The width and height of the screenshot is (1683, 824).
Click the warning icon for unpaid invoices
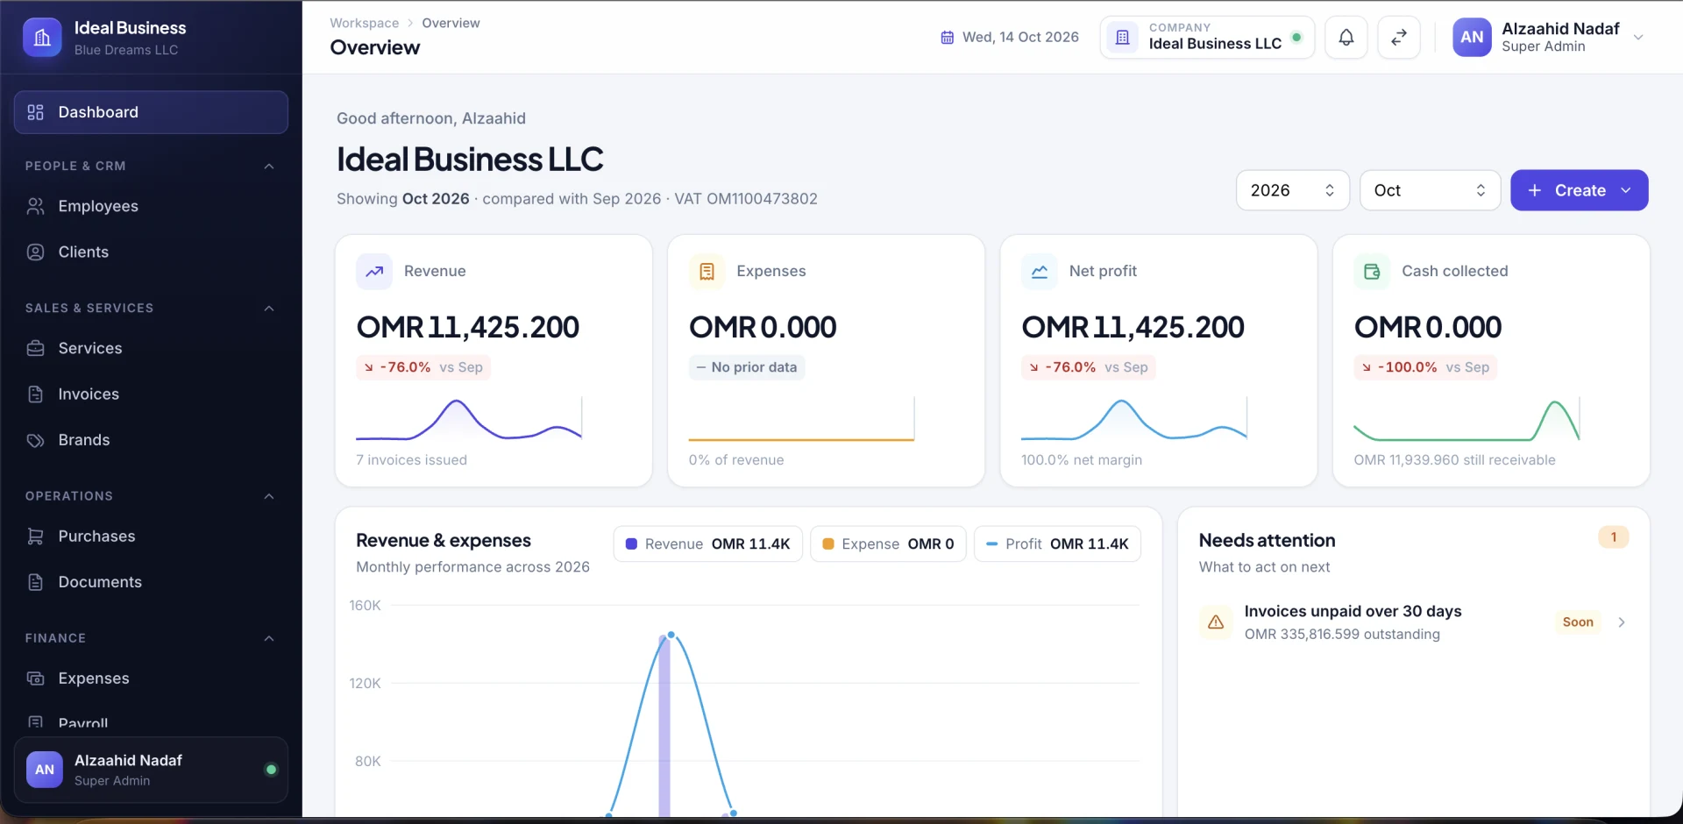click(1216, 622)
